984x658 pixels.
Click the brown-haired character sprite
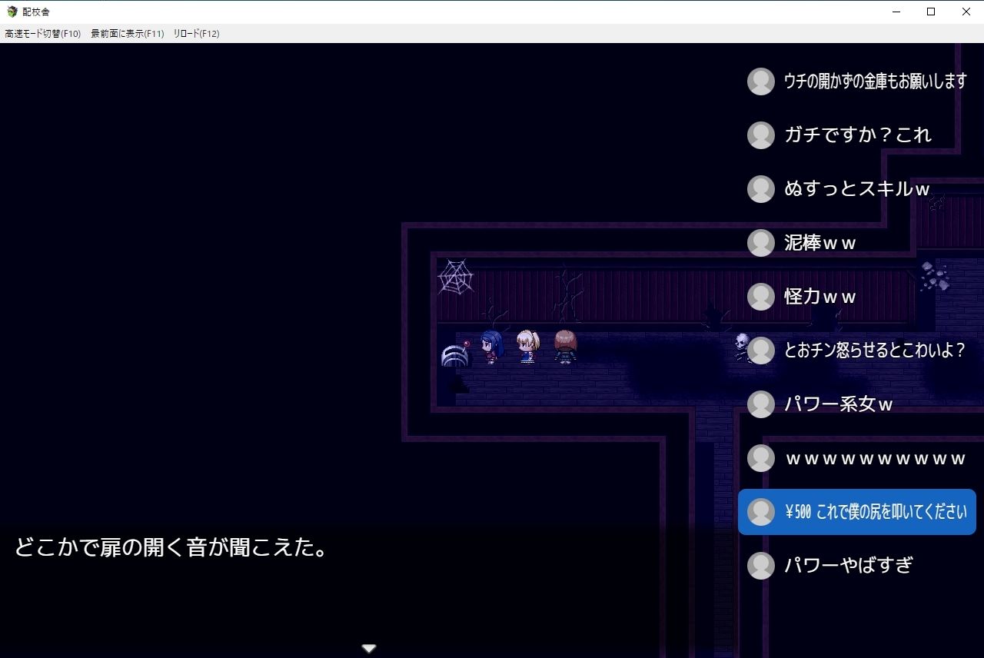(x=565, y=346)
